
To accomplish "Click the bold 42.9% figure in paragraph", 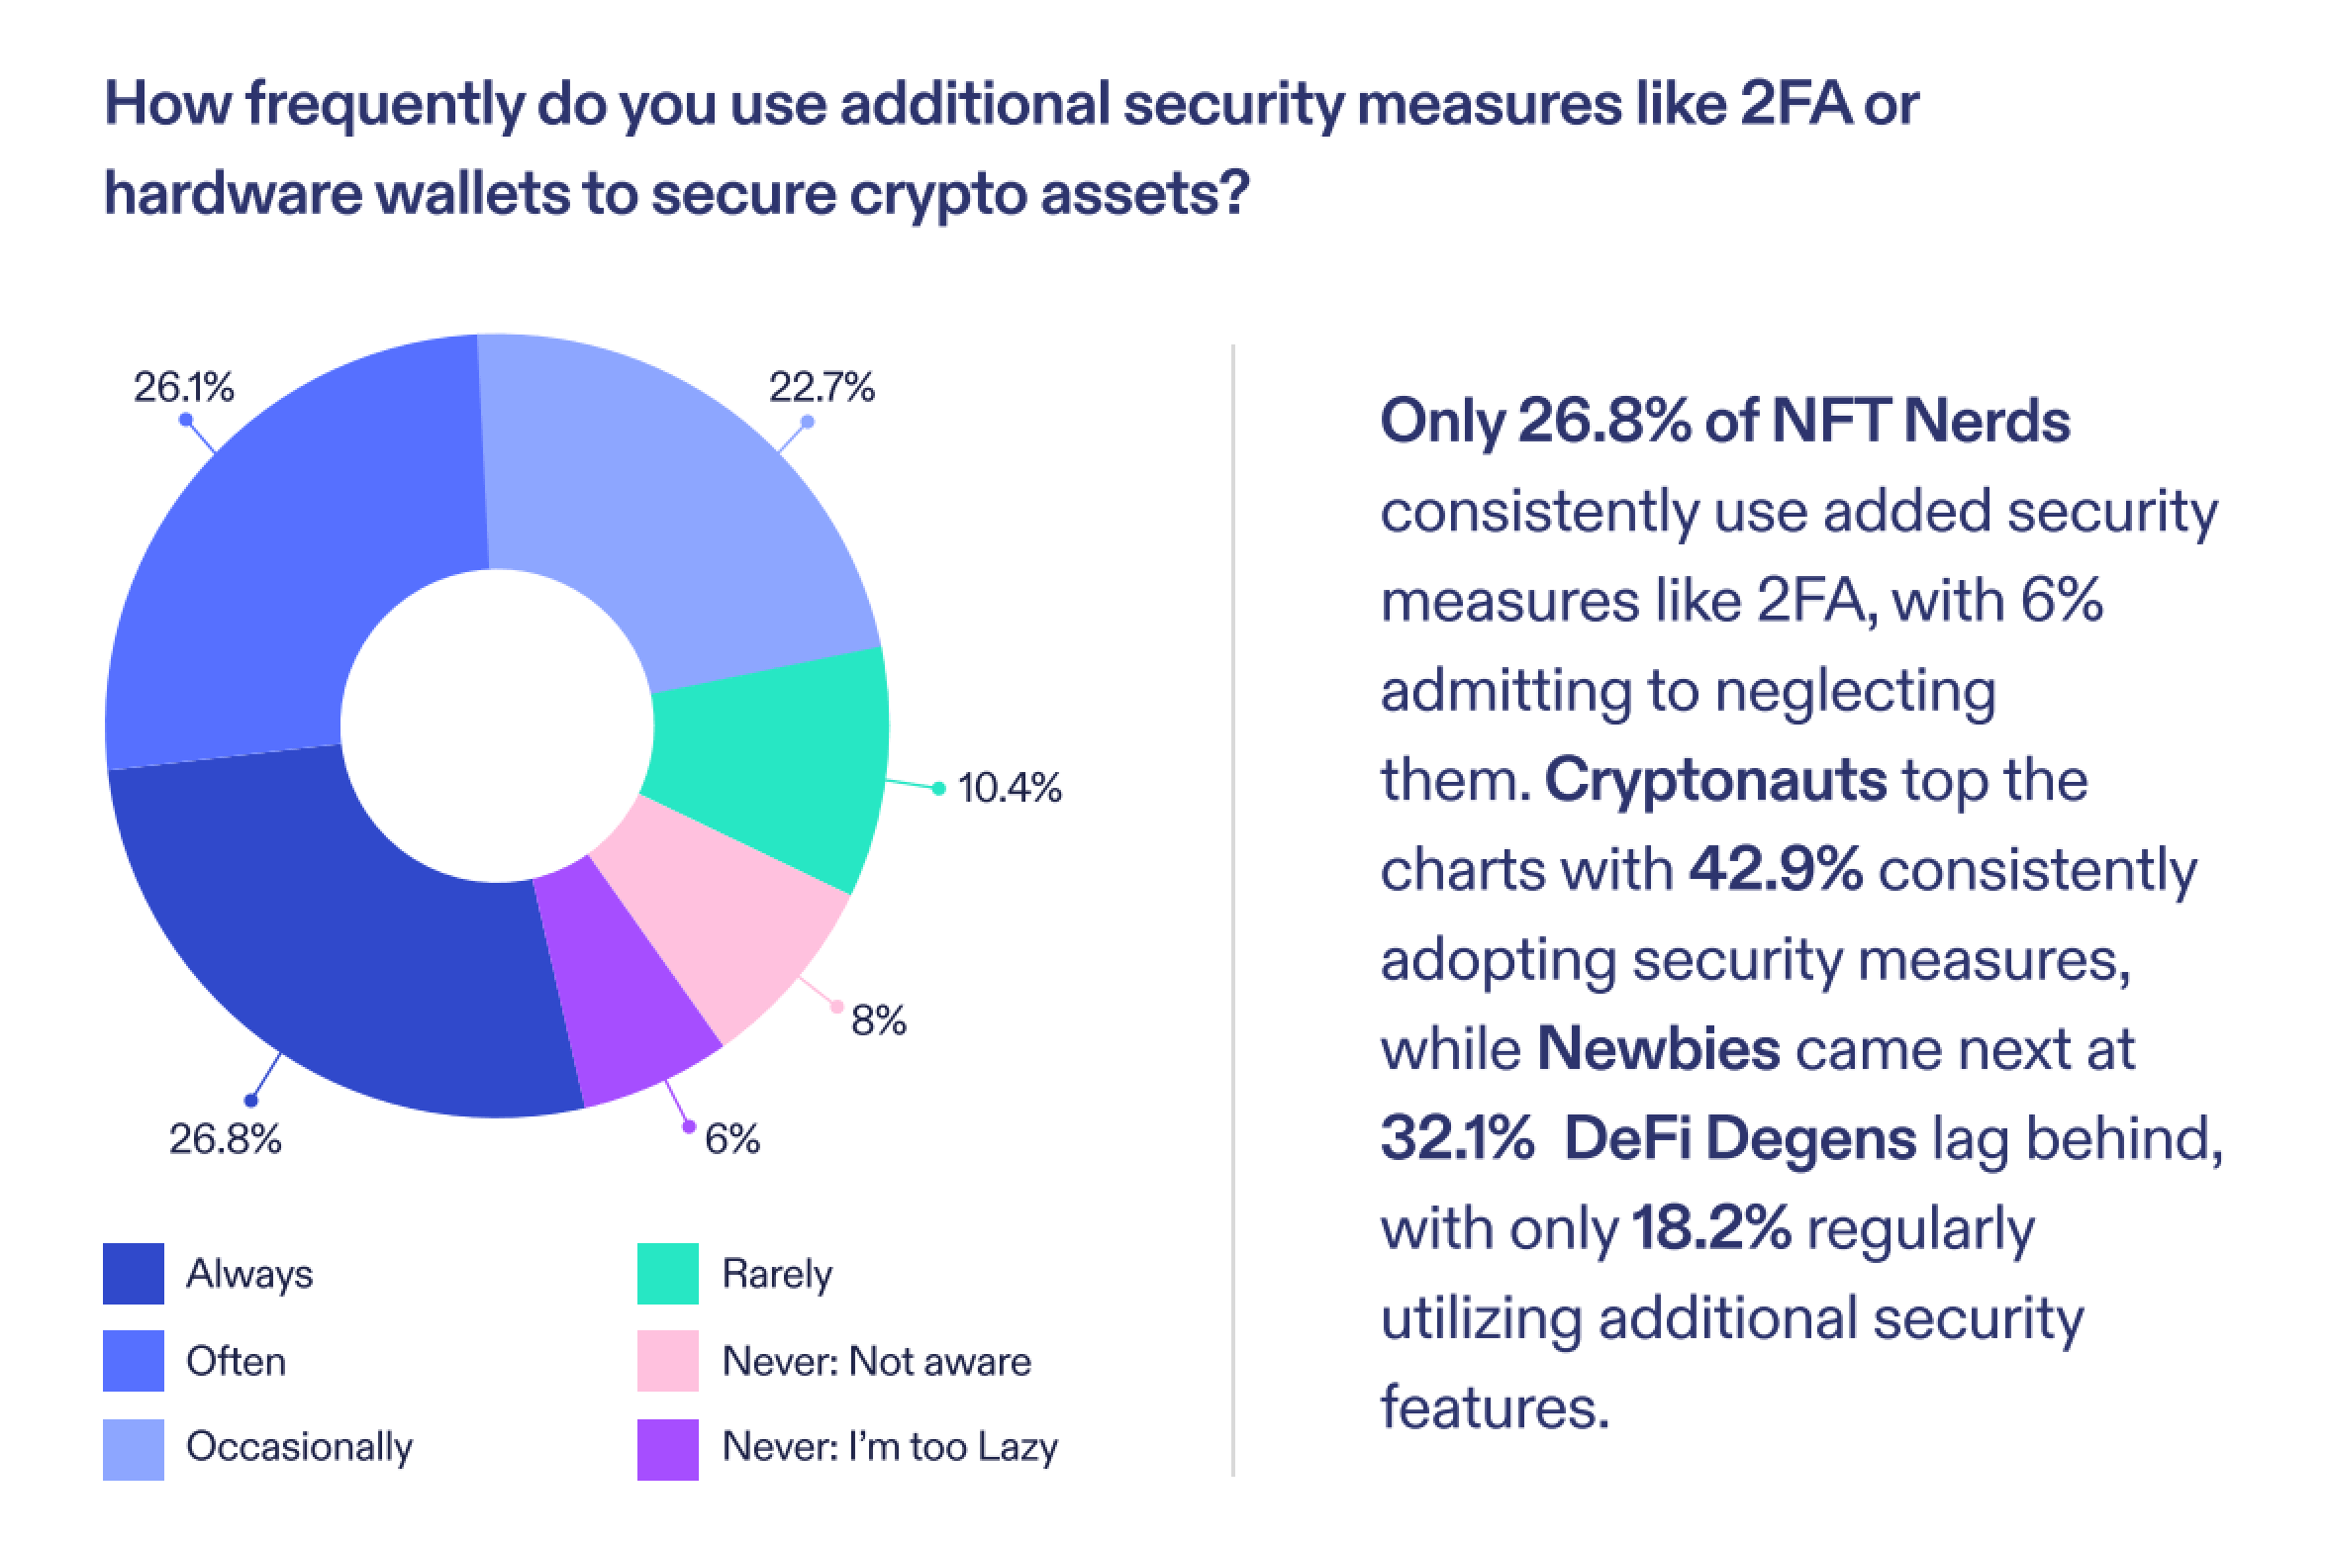I will [1776, 869].
